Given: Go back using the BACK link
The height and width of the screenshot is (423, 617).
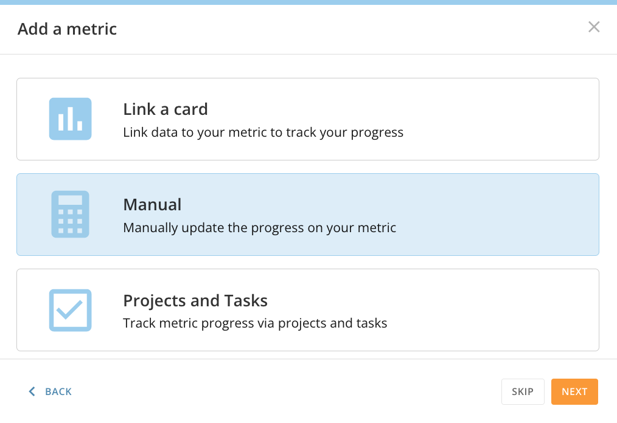Looking at the screenshot, I should click(58, 391).
